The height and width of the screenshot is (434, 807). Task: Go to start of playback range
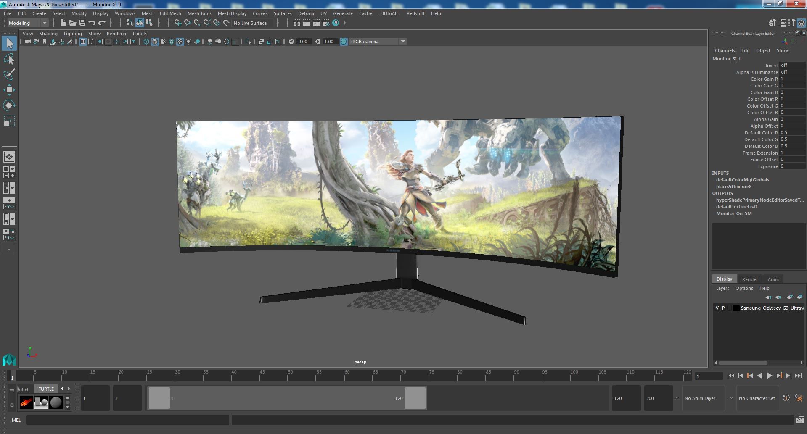(x=730, y=376)
